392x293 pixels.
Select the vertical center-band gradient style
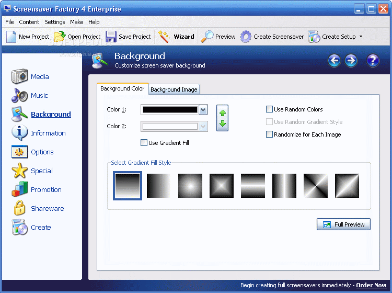point(284,186)
